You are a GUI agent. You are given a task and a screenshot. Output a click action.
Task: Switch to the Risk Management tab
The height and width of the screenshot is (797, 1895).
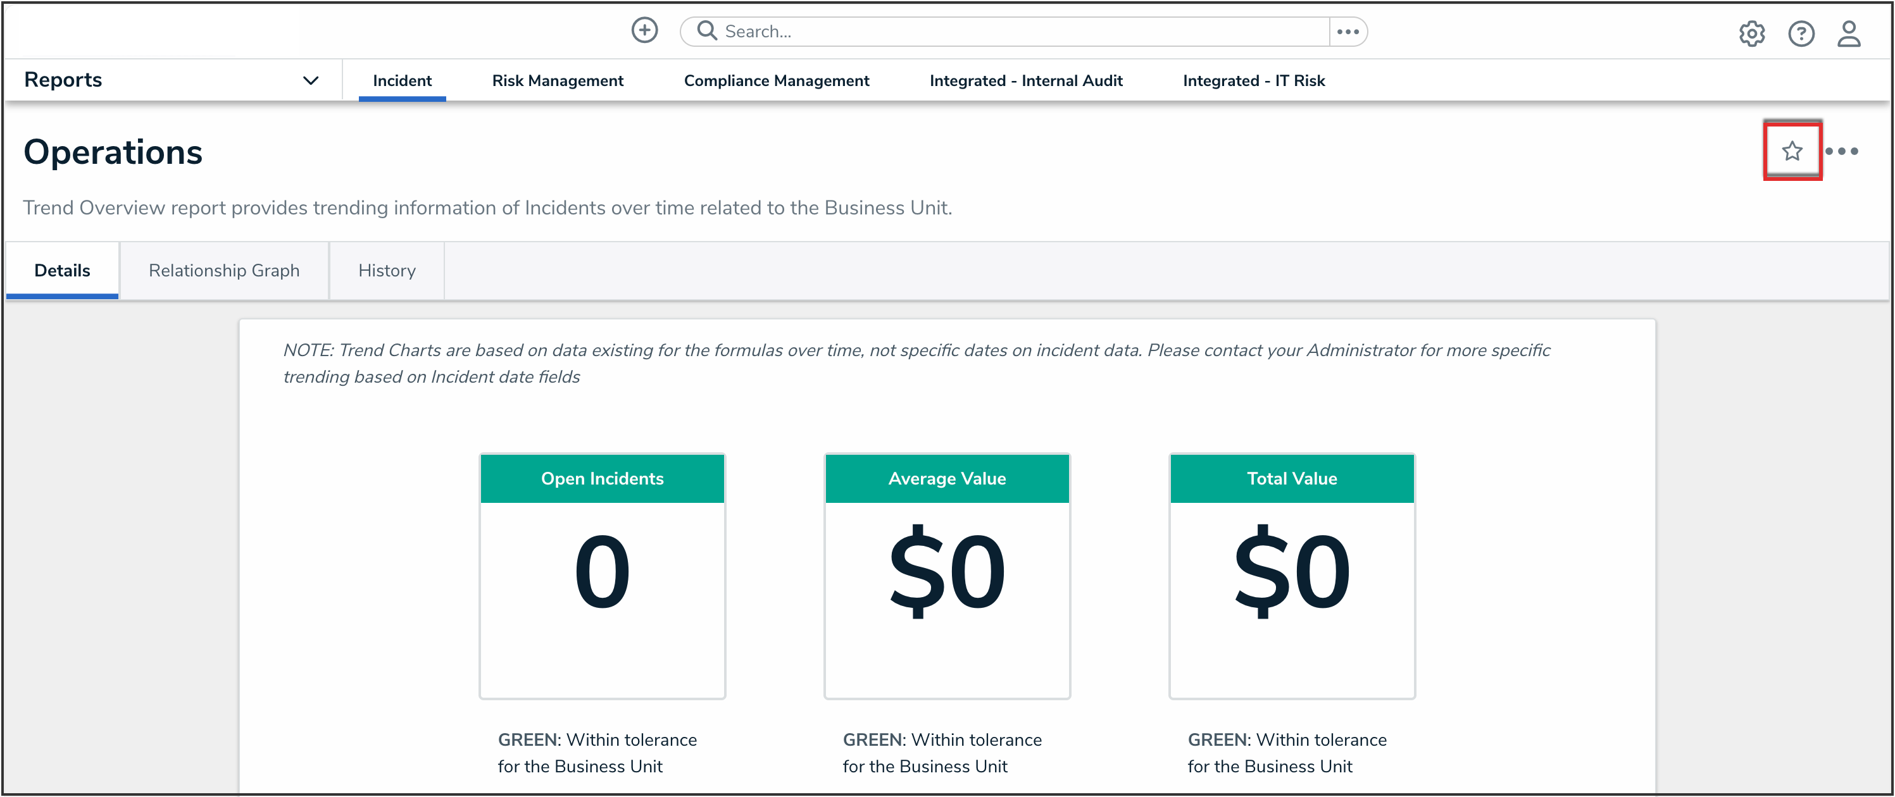point(557,80)
